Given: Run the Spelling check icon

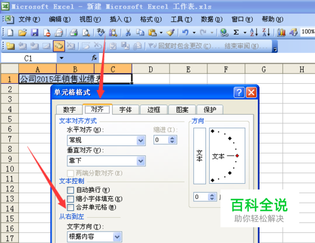Looking at the screenshot, I should point(101,33).
